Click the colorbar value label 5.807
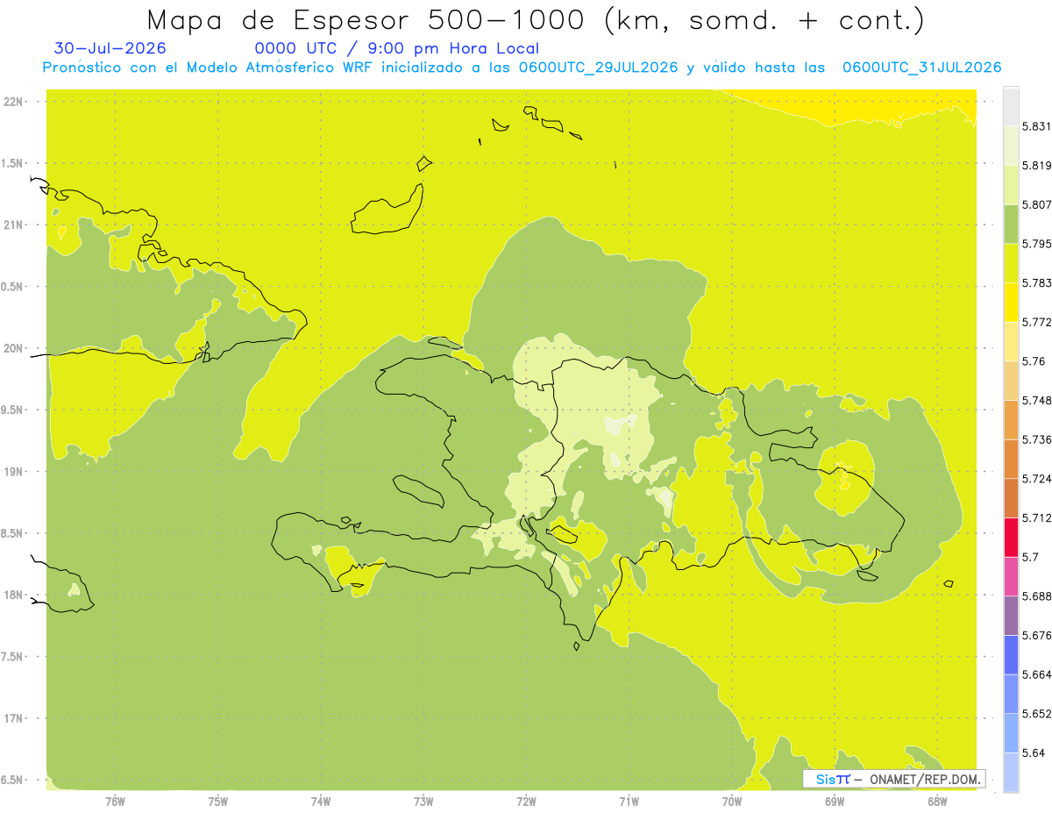The height and width of the screenshot is (813, 1052). click(x=1036, y=204)
